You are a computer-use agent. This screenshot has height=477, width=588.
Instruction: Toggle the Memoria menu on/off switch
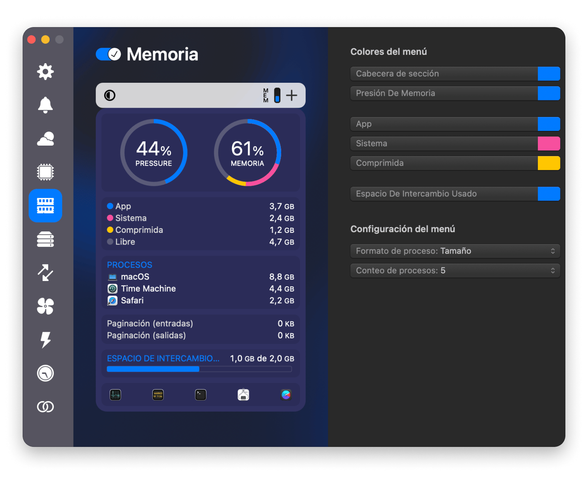coord(108,54)
